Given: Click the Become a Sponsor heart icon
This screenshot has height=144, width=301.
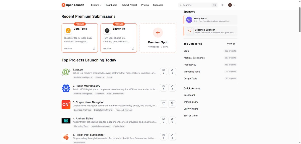Looking at the screenshot, I should [190, 31].
